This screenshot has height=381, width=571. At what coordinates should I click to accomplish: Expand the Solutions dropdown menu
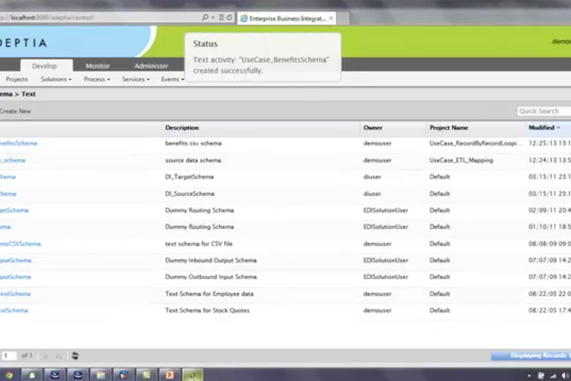(56, 79)
